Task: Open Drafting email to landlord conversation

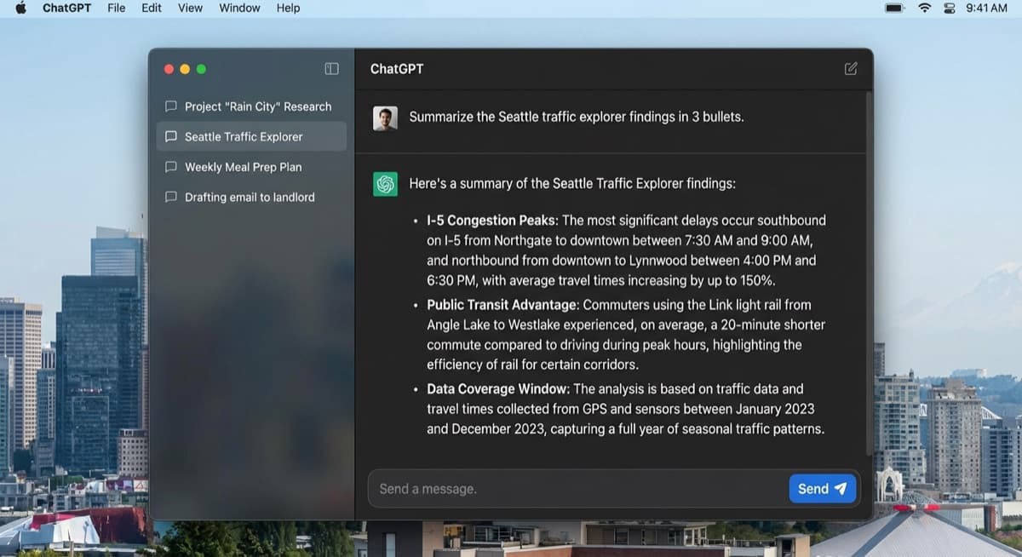Action: coord(249,197)
